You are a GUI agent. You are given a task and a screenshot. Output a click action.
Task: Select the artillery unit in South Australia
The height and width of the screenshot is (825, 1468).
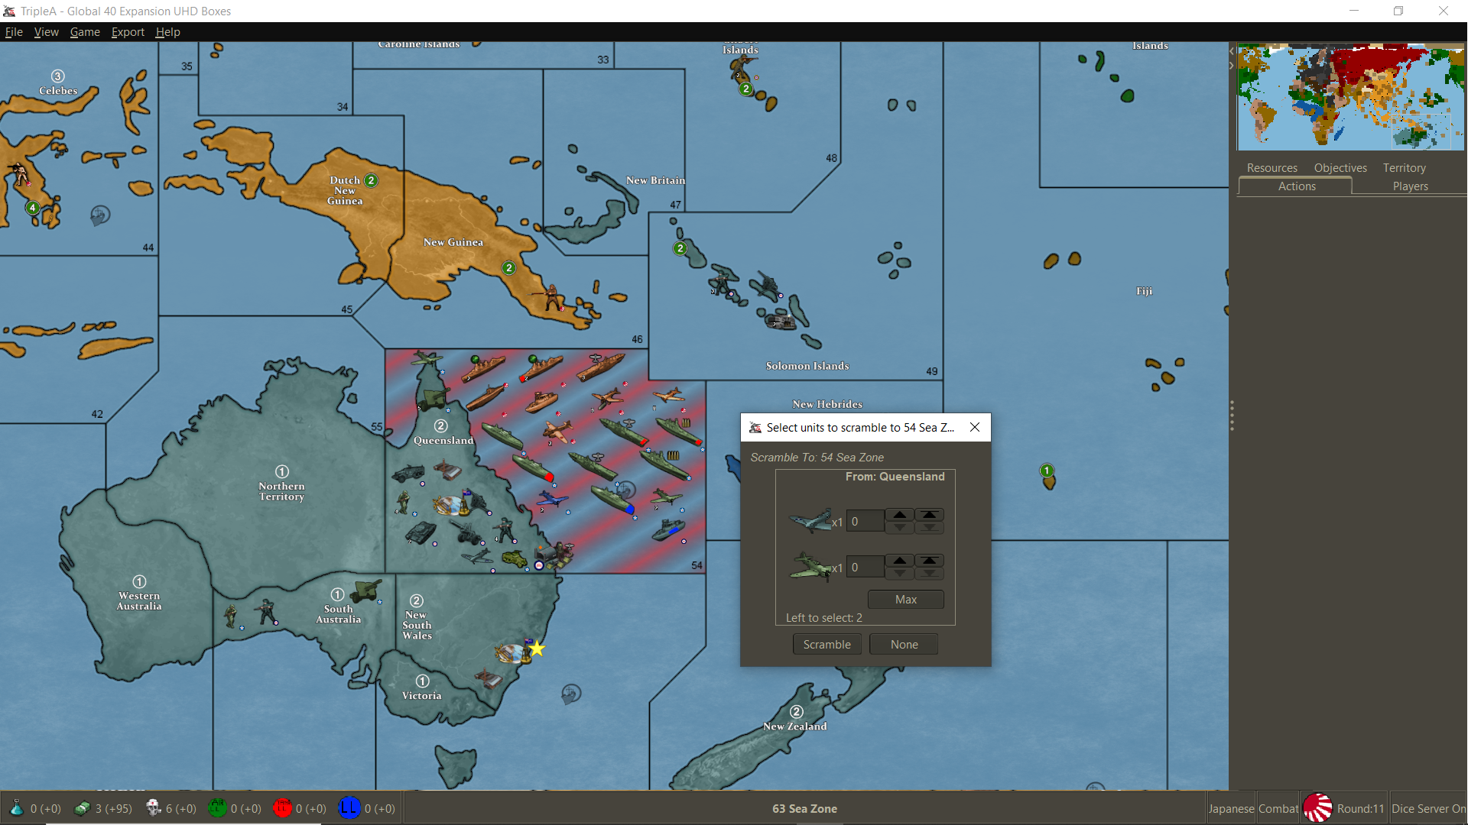tap(367, 590)
